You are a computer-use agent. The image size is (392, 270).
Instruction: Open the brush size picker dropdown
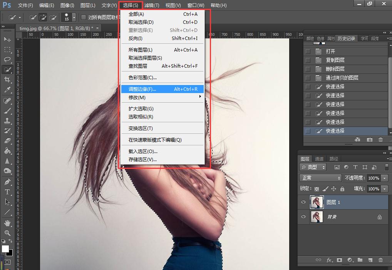coord(74,17)
